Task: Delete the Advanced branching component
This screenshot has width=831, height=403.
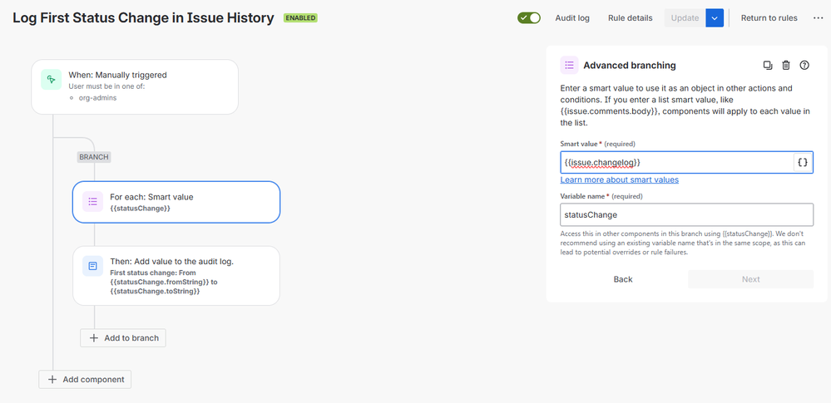Action: 786,65
